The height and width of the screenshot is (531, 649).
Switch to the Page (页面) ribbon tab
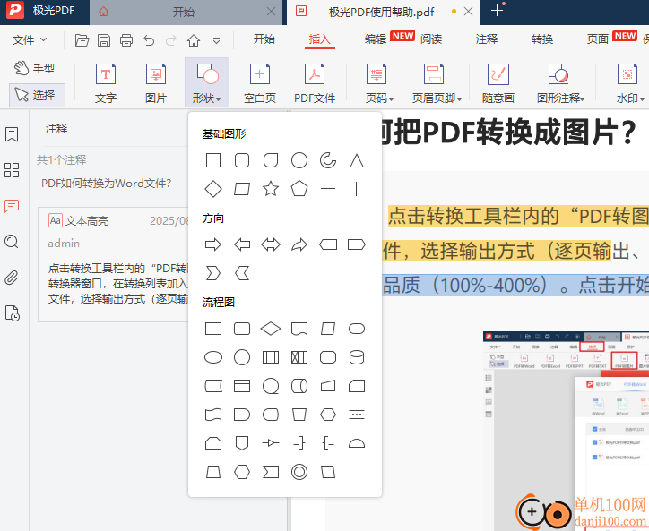(598, 39)
